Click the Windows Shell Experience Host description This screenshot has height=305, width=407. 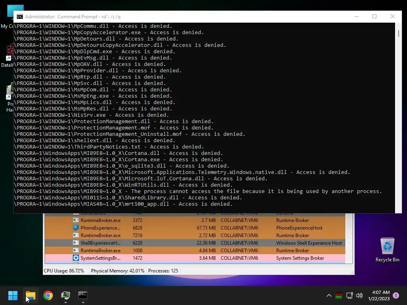[309, 243]
